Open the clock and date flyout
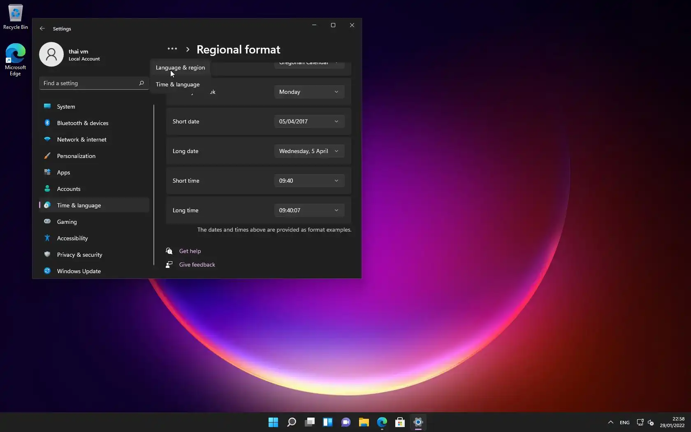The width and height of the screenshot is (691, 432). 672,422
